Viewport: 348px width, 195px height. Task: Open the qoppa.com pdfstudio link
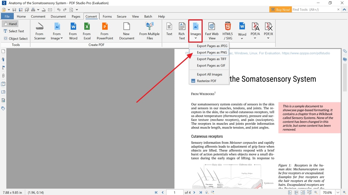pyautogui.click(x=306, y=53)
